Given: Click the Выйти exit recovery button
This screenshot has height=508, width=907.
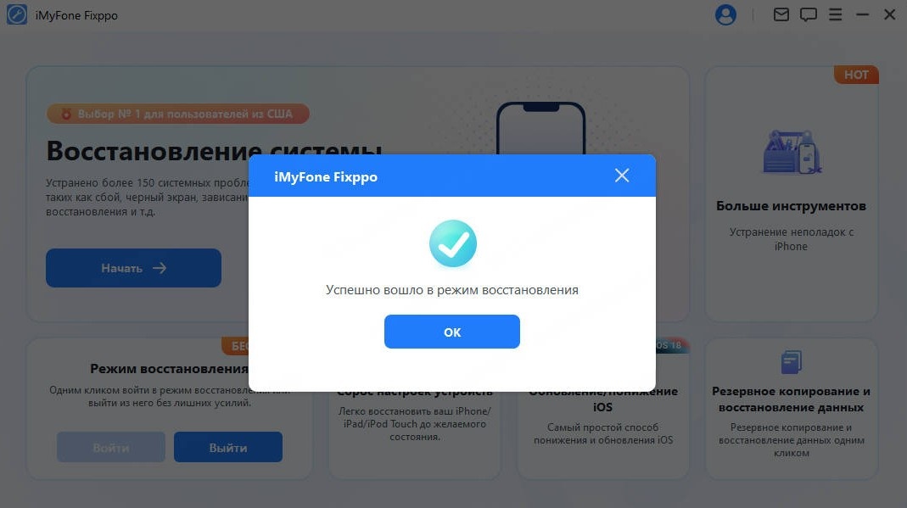Looking at the screenshot, I should [x=228, y=447].
